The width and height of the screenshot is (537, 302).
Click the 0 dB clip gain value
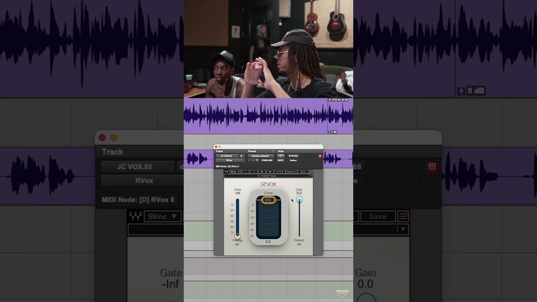pyautogui.click(x=334, y=132)
